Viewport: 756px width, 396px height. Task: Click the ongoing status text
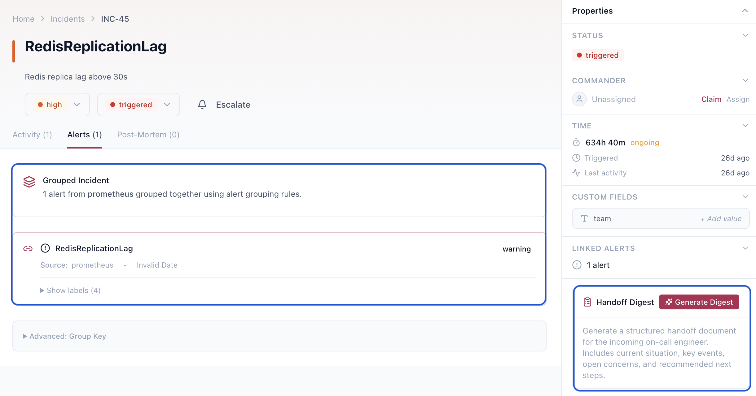point(645,143)
